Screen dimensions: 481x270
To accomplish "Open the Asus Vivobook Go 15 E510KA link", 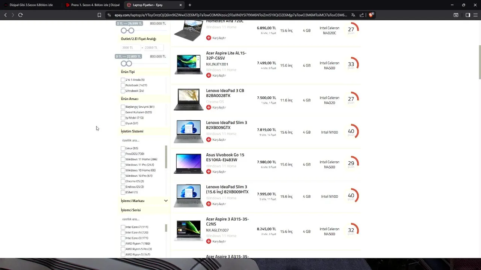I will [x=225, y=157].
